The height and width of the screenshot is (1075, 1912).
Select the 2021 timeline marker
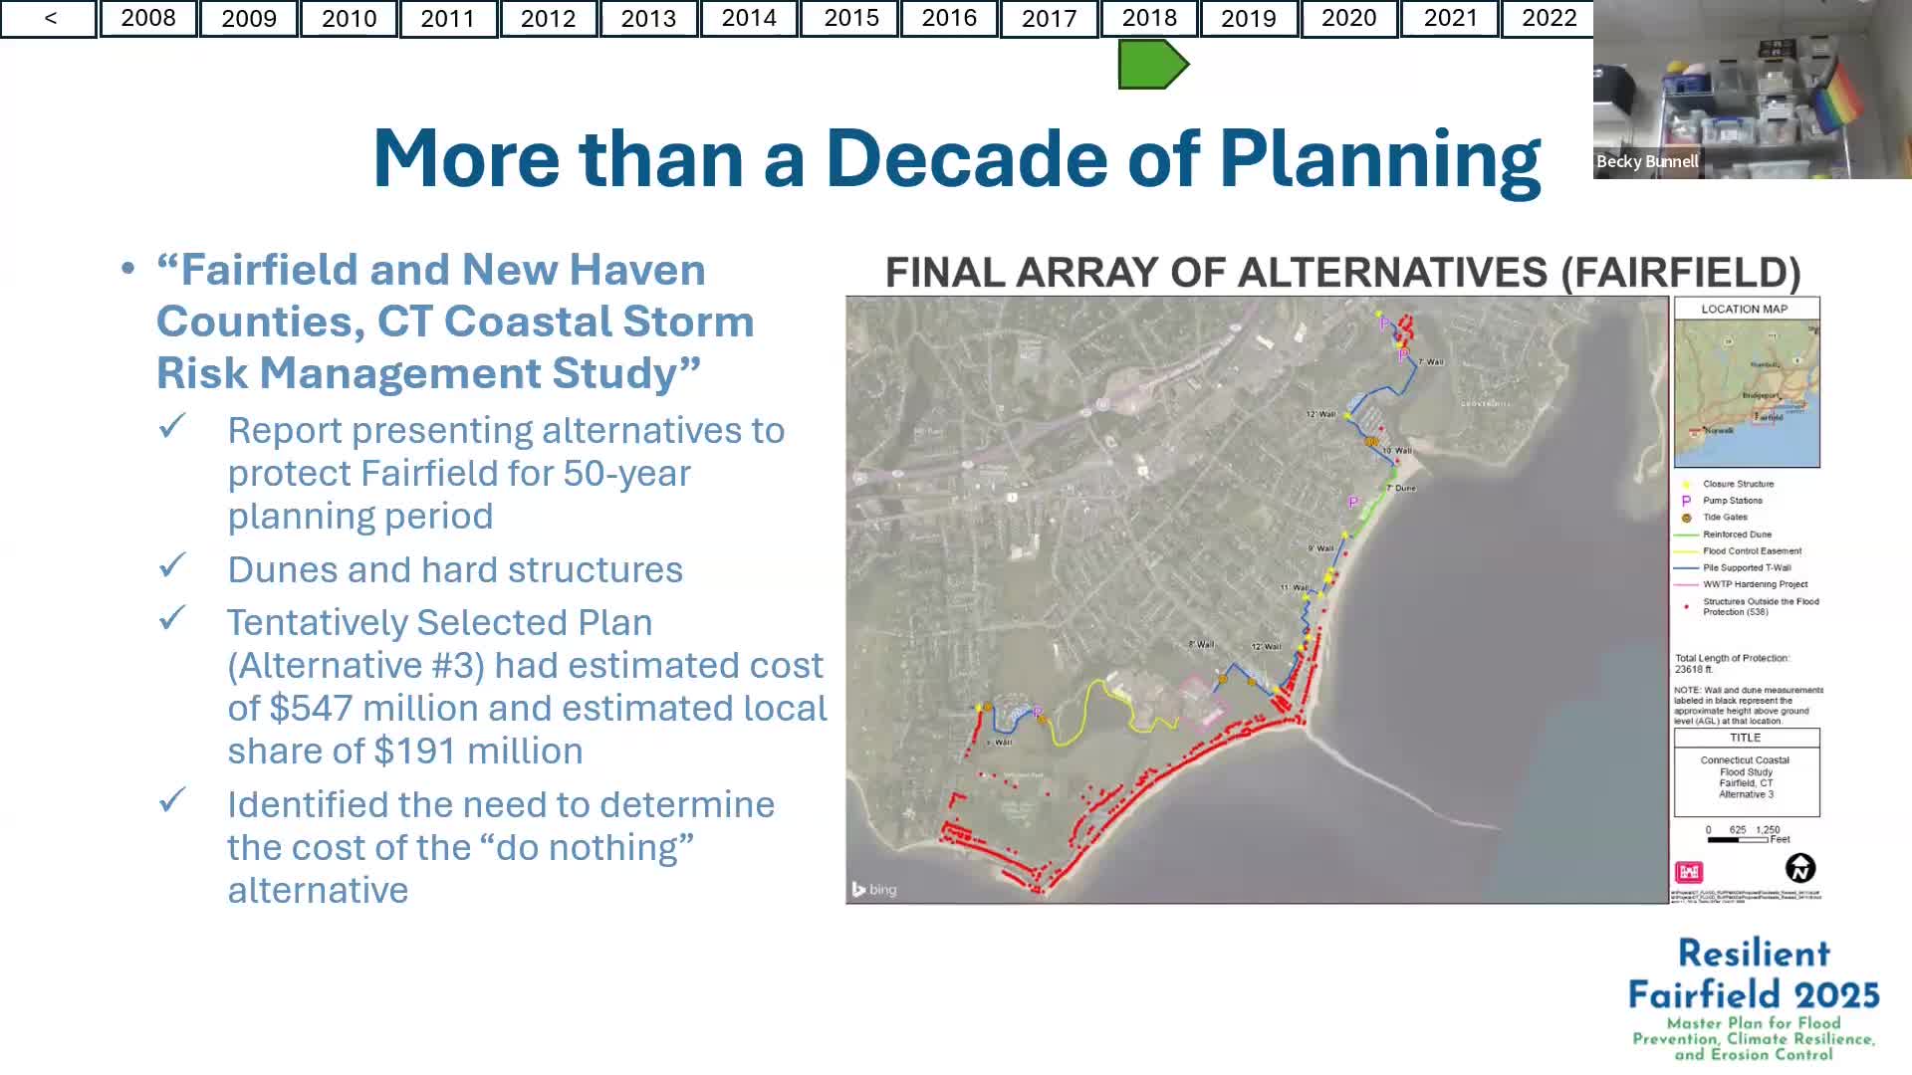pyautogui.click(x=1450, y=18)
